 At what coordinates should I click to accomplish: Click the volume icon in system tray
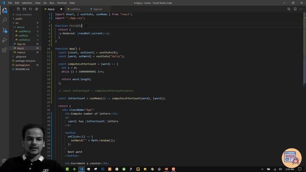pyautogui.click(x=281, y=169)
